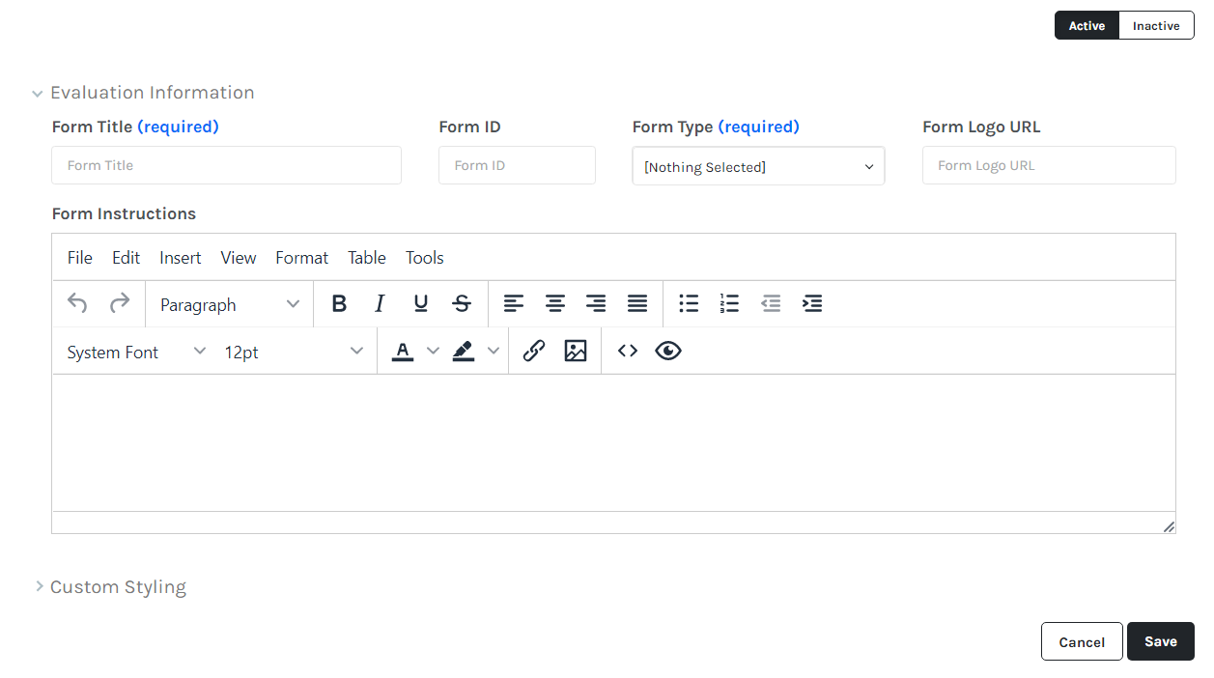The image size is (1214, 678).
Task: Apply italic formatting
Action: coord(380,304)
